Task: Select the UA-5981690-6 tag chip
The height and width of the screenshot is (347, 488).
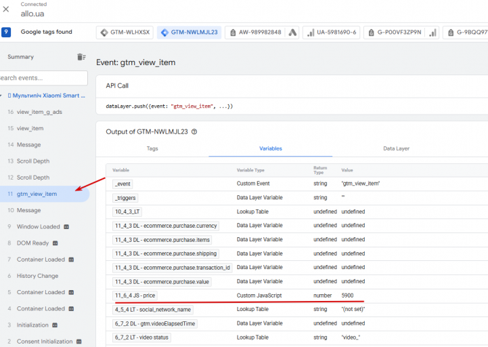Action: 332,32
